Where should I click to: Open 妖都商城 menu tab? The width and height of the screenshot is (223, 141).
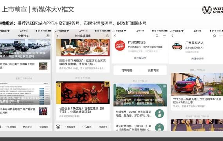coord(153,70)
